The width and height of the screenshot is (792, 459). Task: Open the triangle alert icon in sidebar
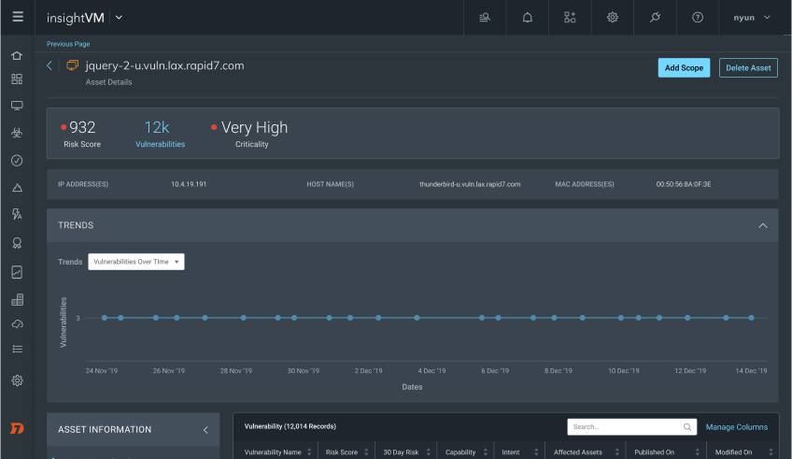pos(17,188)
